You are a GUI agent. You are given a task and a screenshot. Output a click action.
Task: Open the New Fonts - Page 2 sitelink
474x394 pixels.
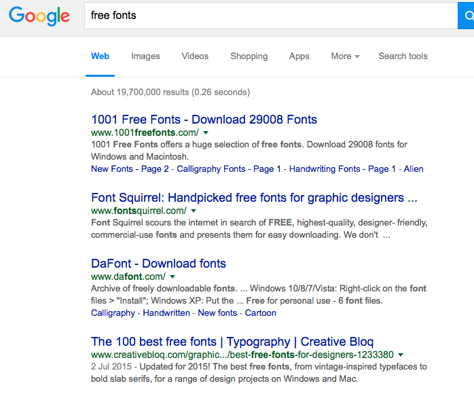130,168
